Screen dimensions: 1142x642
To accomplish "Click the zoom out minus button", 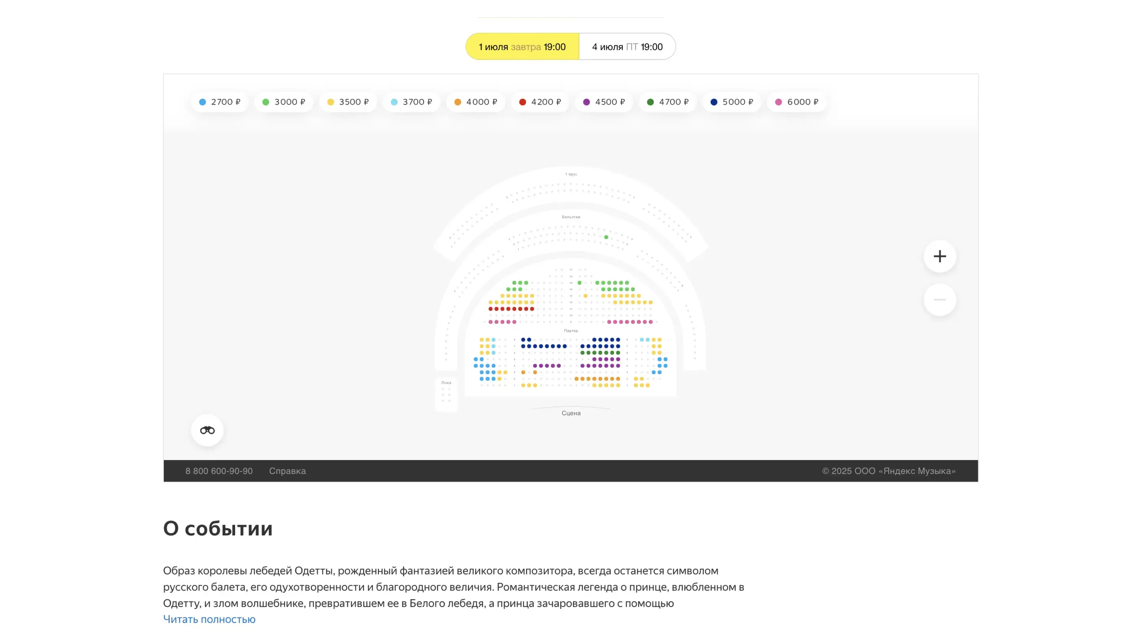I will (939, 300).
